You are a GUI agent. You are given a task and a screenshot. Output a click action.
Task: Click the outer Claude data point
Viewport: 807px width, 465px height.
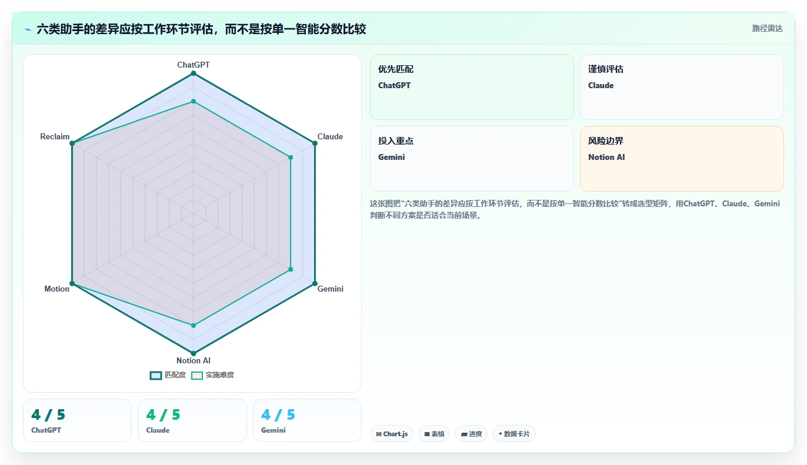click(x=315, y=143)
